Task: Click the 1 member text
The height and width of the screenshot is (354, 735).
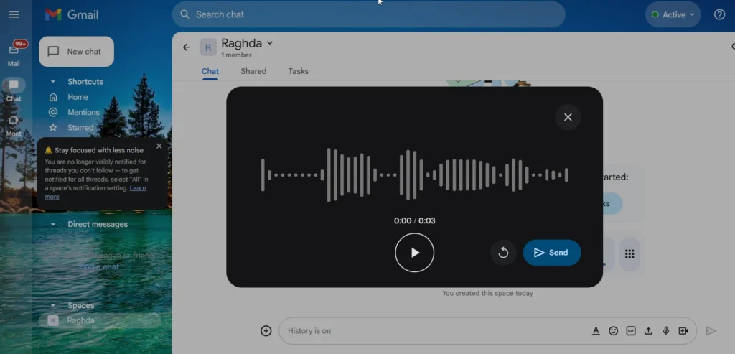Action: tap(236, 55)
